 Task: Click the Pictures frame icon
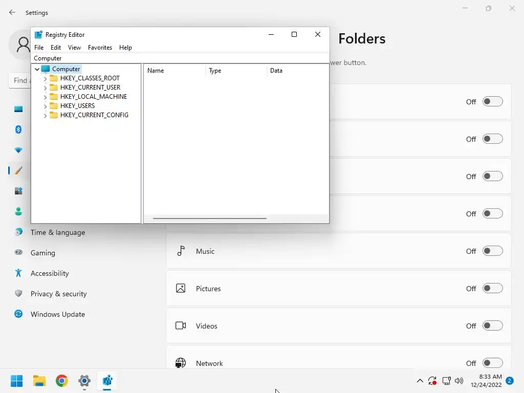coord(181,289)
